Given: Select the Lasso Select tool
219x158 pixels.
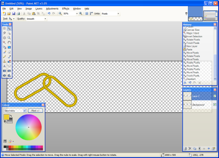Looking at the screenshot, I should [4, 33].
